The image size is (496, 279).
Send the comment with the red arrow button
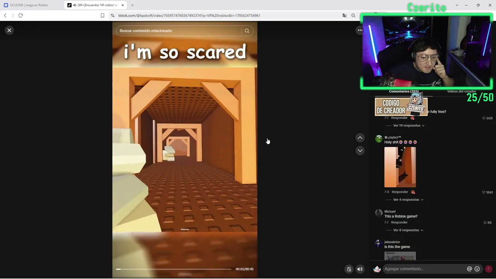489,269
